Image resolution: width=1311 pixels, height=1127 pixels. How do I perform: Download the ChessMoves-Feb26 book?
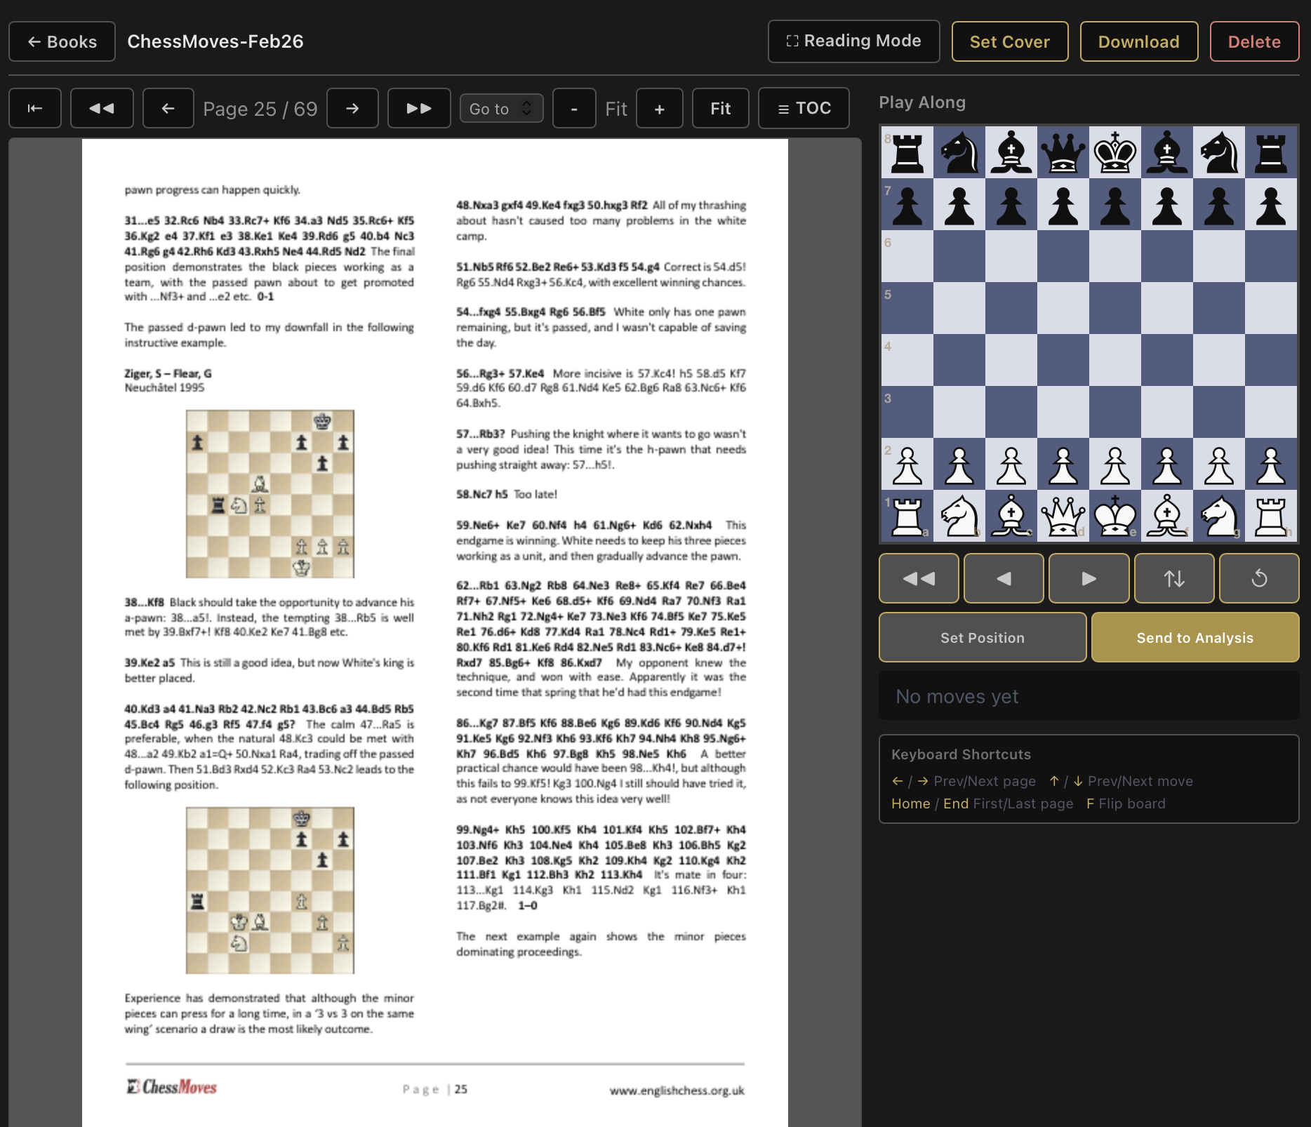coord(1138,41)
